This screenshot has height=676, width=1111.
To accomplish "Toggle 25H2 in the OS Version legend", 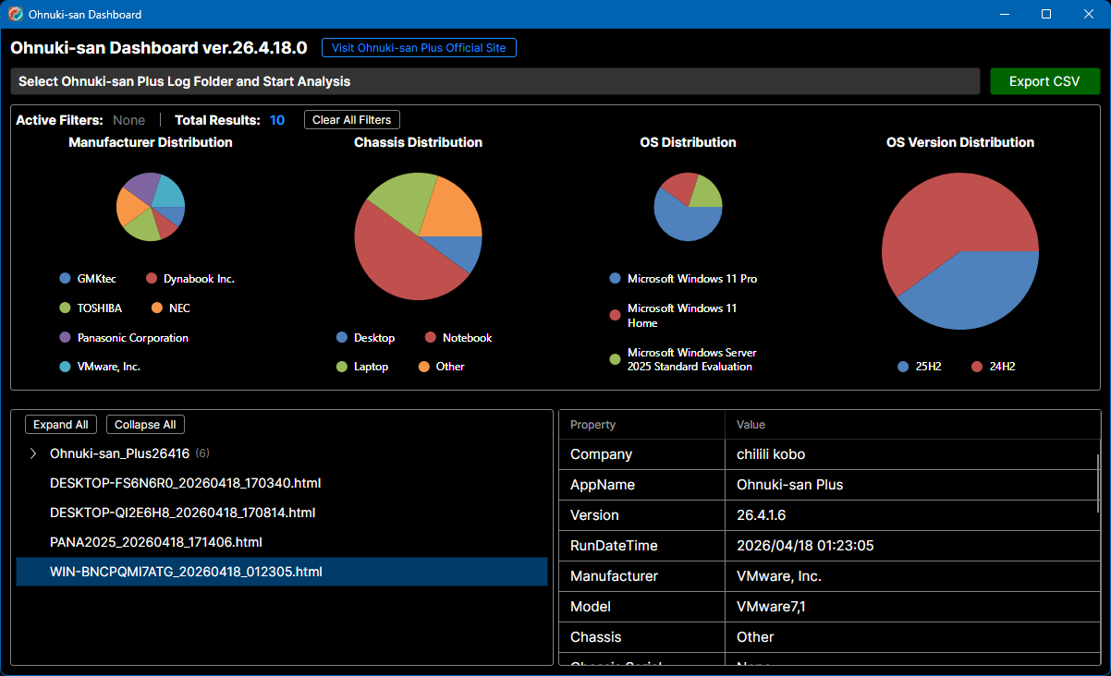I will 918,367.
